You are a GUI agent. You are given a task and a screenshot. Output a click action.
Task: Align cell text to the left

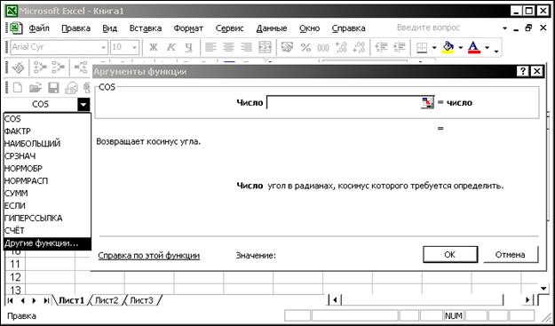[x=210, y=47]
